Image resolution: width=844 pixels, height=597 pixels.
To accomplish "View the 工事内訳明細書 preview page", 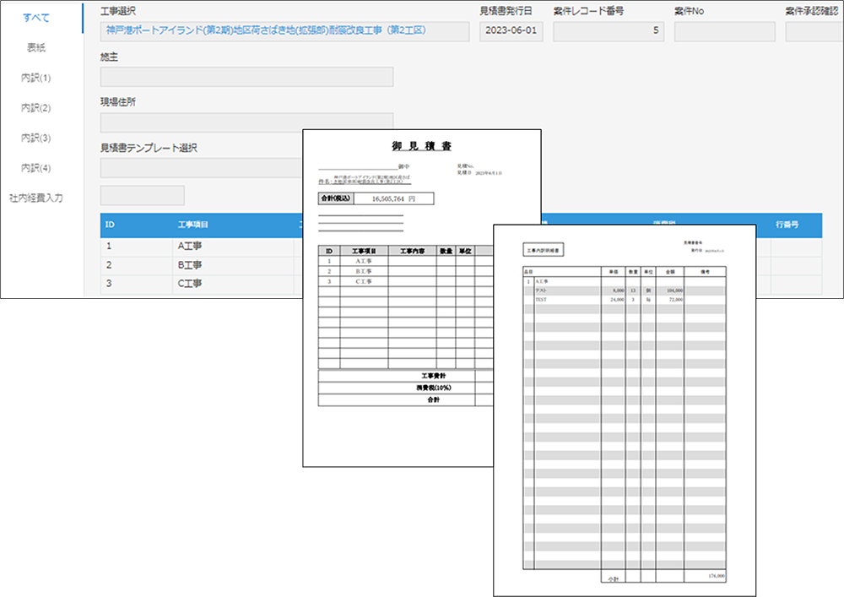I will click(625, 405).
